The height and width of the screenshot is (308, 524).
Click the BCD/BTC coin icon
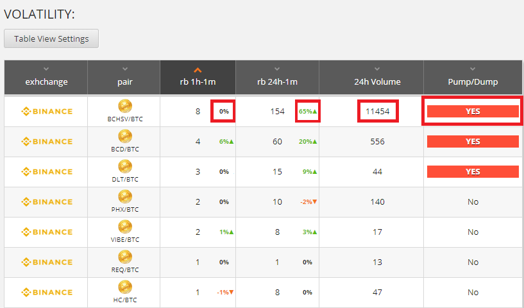(125, 136)
